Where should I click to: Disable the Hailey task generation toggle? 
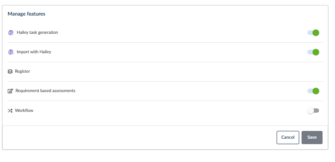point(313,33)
